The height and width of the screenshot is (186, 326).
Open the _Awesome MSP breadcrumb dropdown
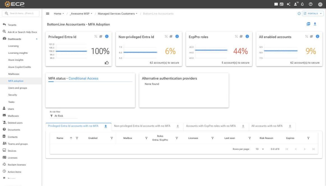(81, 13)
